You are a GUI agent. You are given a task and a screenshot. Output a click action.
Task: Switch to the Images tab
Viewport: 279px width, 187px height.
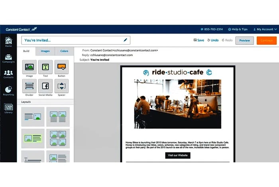(x=45, y=51)
